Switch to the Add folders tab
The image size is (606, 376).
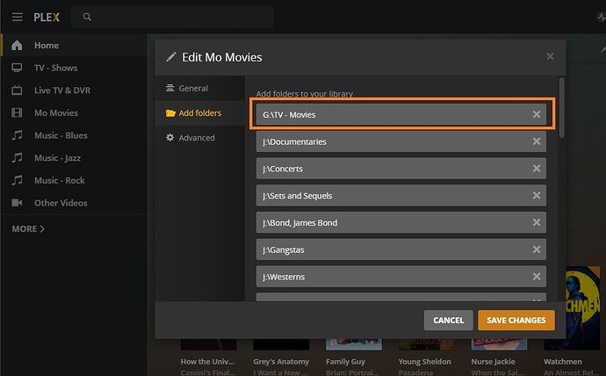(x=200, y=112)
